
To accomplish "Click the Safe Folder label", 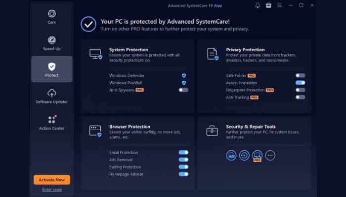I will coord(236,76).
